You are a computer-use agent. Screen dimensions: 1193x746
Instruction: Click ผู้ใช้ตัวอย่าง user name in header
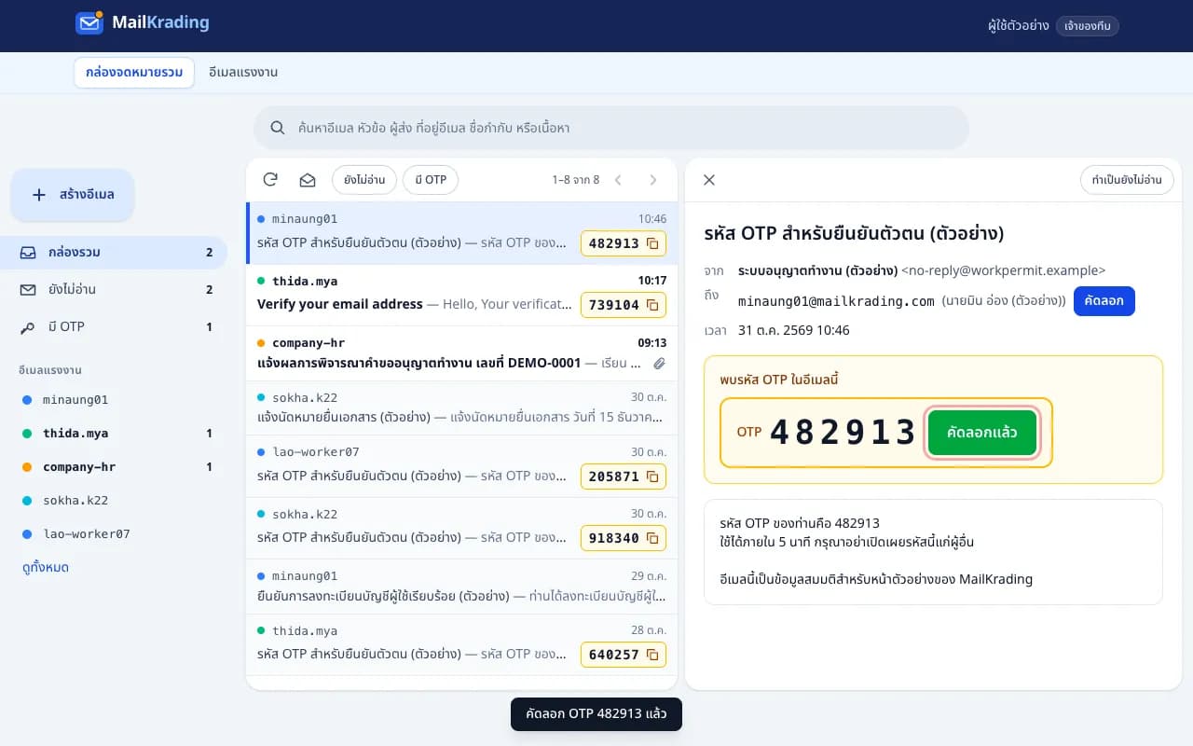click(x=1019, y=26)
